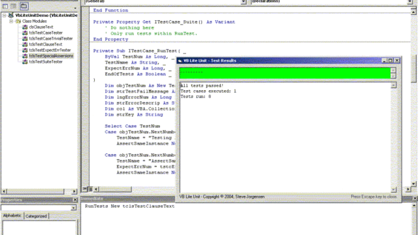
Task: Click the Full Module View button
Action: [x=90, y=189]
